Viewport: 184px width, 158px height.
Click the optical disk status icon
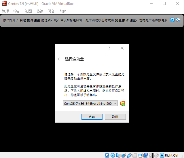coord(113,155)
